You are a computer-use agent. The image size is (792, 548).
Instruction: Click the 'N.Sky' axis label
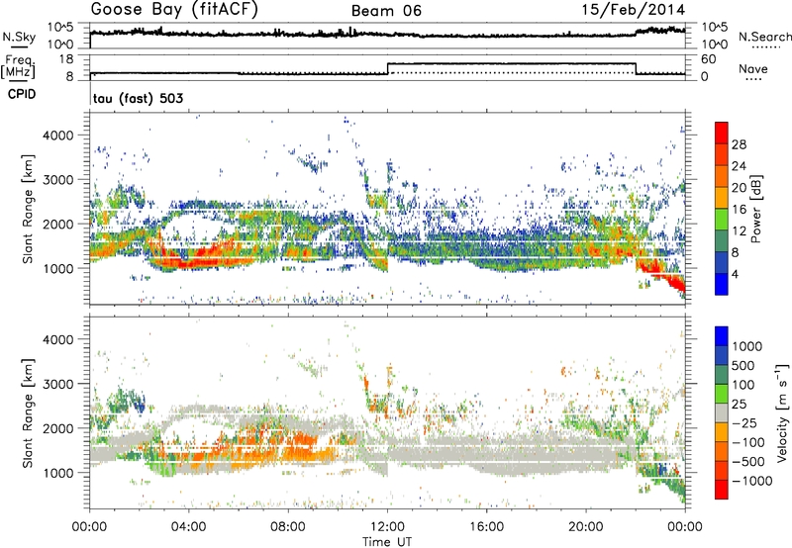19,37
